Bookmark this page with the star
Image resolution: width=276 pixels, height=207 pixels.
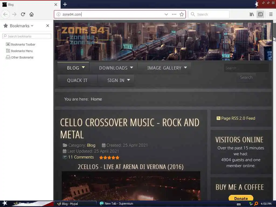(182, 14)
